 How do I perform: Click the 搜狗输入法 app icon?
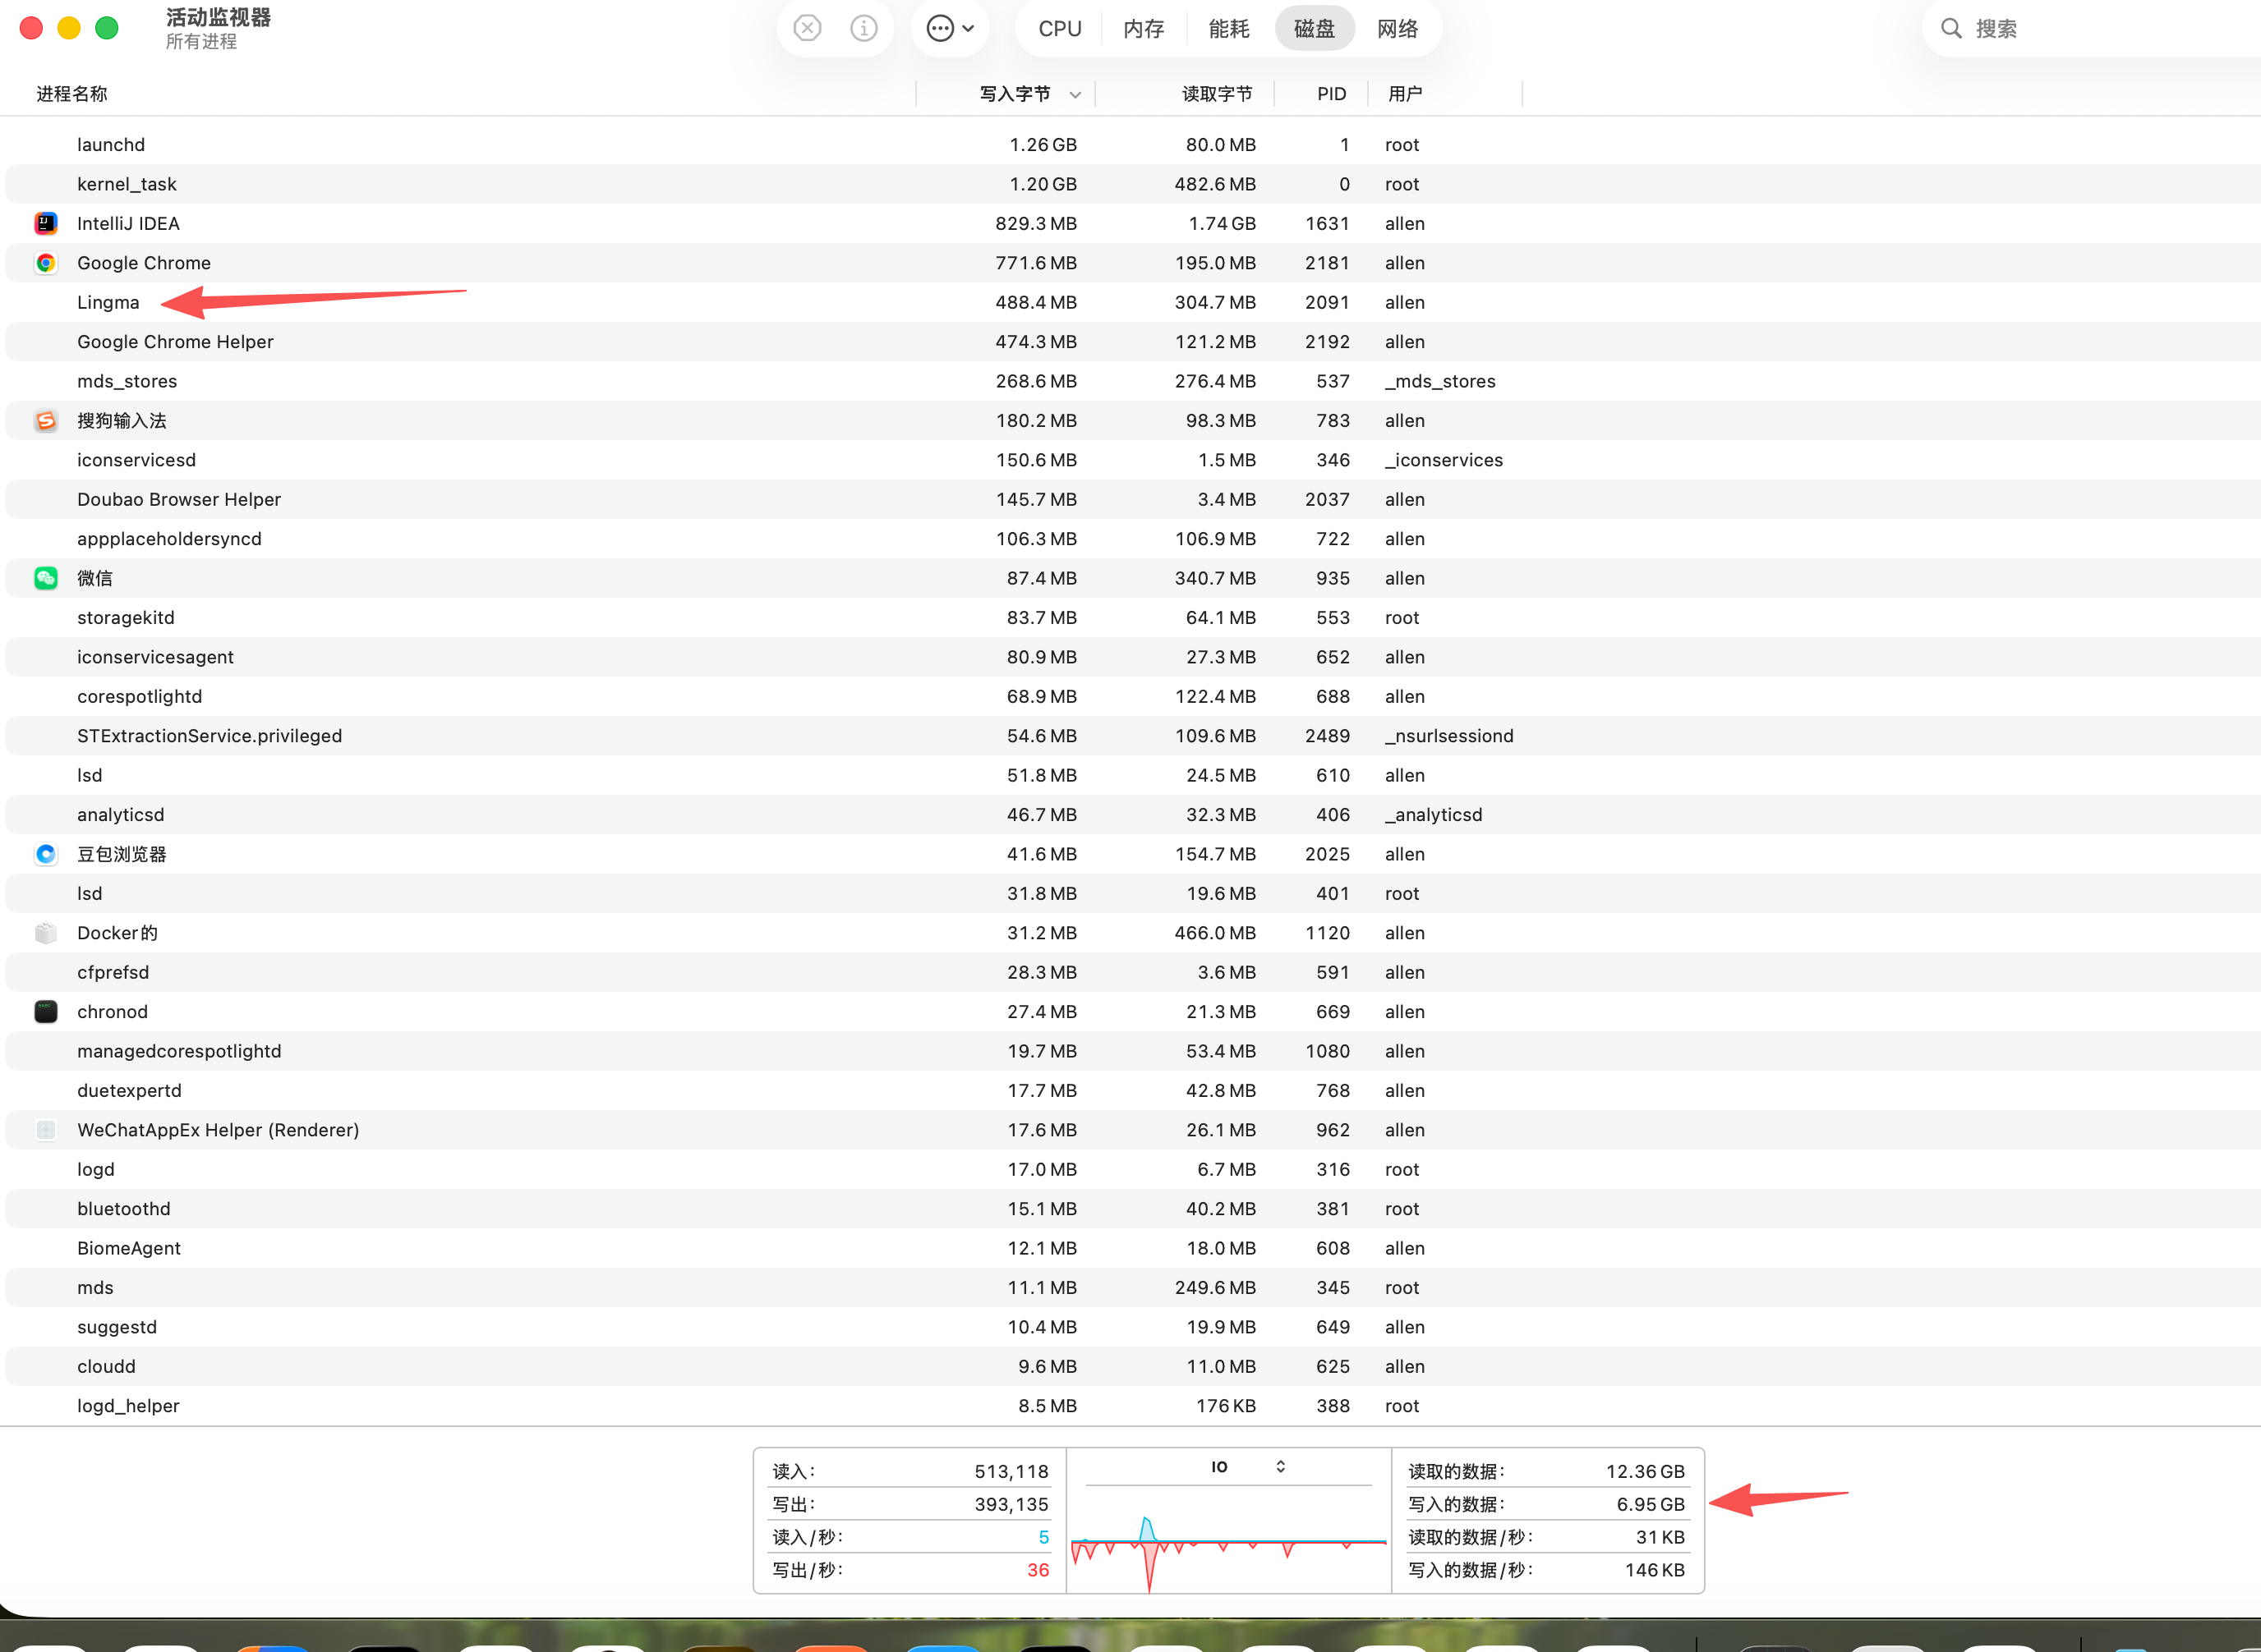pyautogui.click(x=46, y=421)
